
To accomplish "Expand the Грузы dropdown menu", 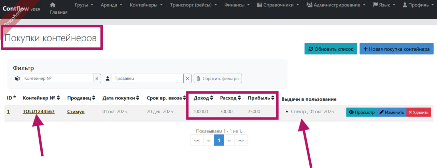I will point(84,5).
